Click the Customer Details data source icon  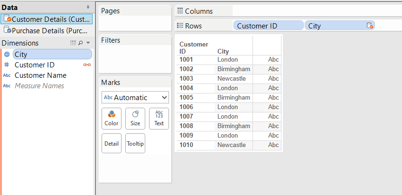tap(8, 19)
